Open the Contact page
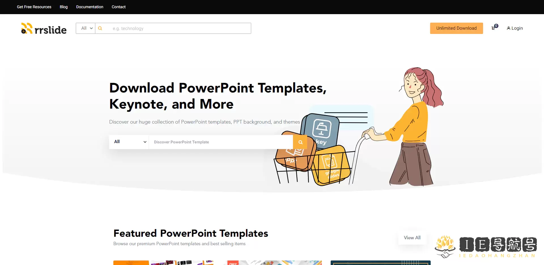The image size is (544, 265). [x=118, y=7]
